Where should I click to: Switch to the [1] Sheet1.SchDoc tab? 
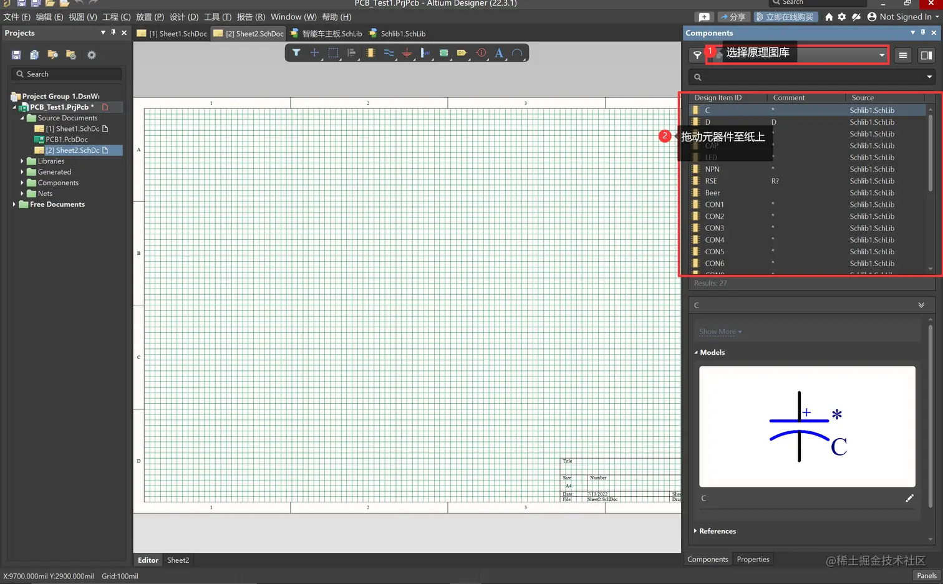(x=172, y=34)
